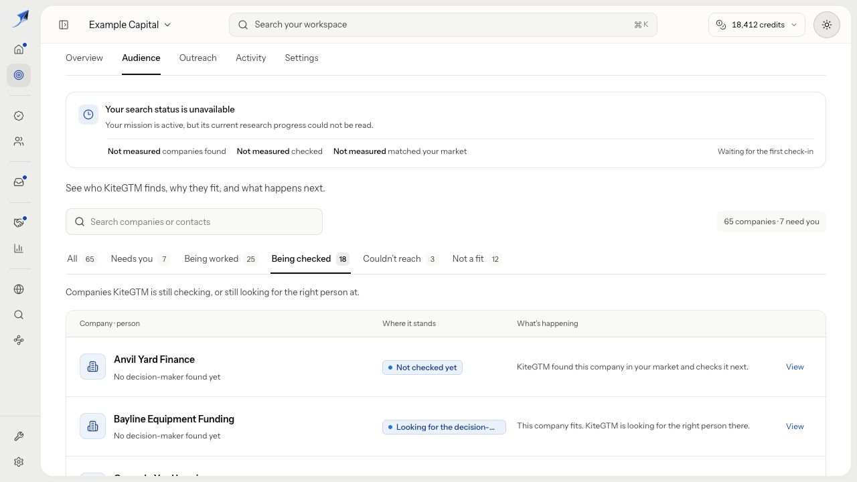Open the handshake deals sidebar icon

19,222
